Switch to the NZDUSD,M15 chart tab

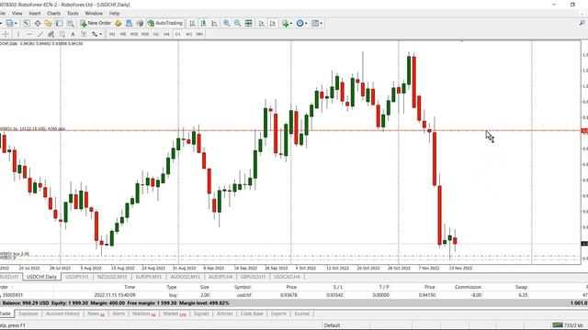point(112,277)
